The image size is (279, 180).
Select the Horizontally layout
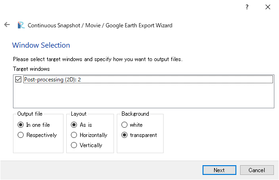[89, 135]
